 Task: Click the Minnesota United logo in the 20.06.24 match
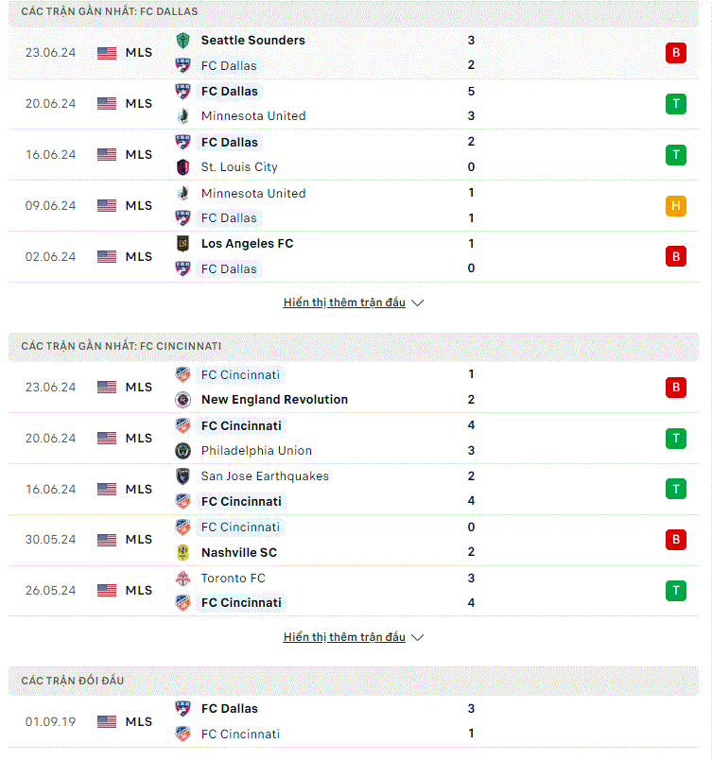coord(183,116)
